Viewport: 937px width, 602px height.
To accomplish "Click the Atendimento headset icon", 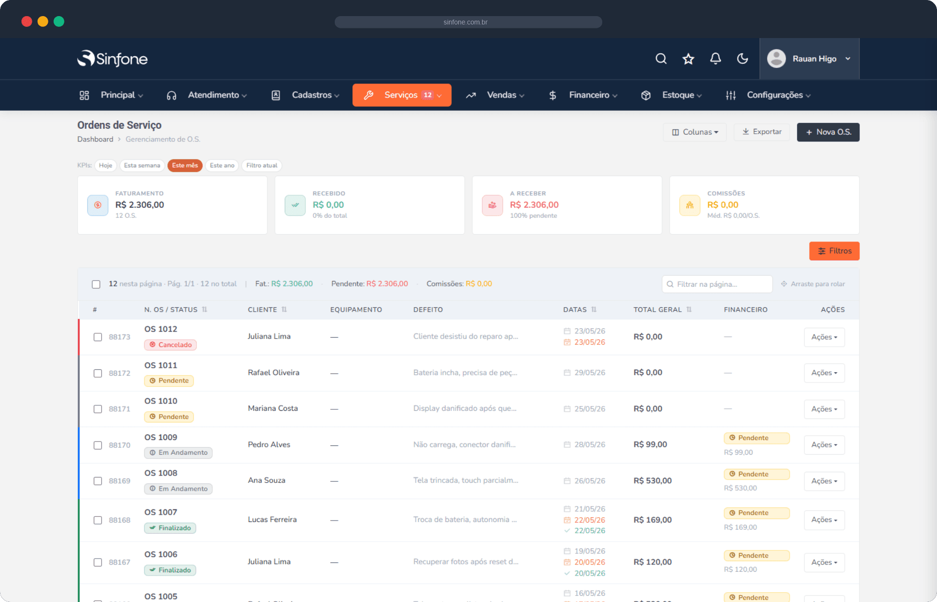I will [171, 95].
